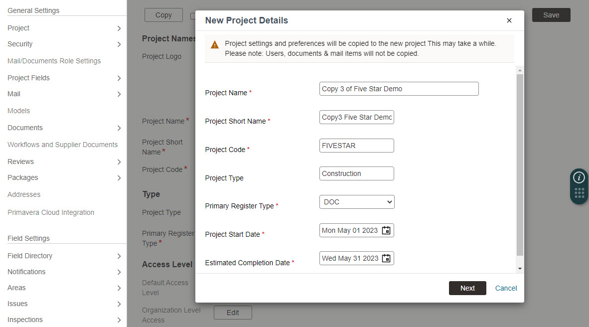Image resolution: width=589 pixels, height=327 pixels.
Task: Click the info icon on right edge
Action: coord(579,177)
